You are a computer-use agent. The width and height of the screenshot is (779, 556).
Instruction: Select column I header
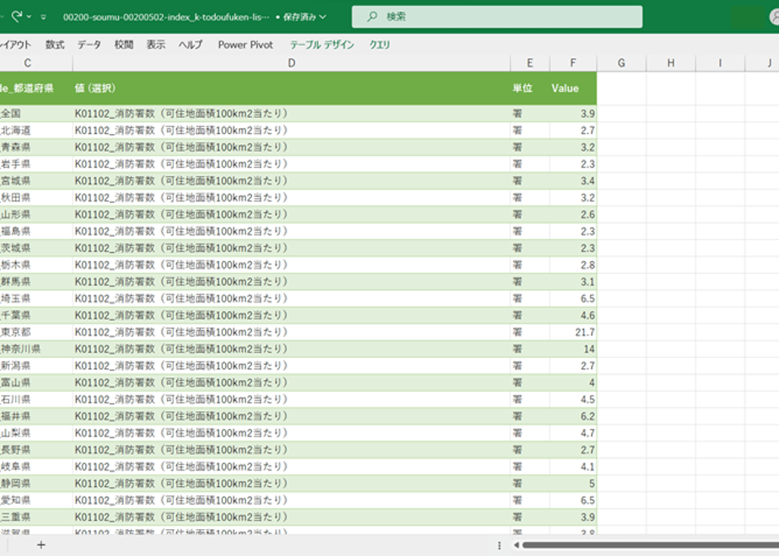pyautogui.click(x=720, y=63)
